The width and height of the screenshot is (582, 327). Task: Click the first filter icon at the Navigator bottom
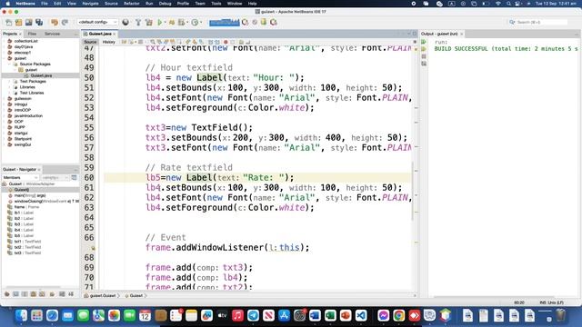coord(6,294)
